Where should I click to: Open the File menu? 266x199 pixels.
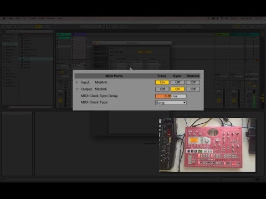[x=18, y=18]
